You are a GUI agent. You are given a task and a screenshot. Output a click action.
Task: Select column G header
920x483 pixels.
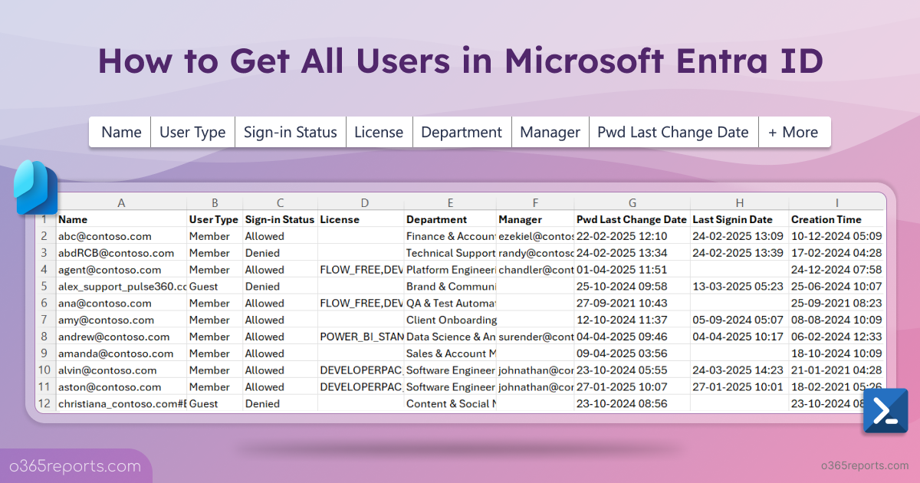[632, 202]
